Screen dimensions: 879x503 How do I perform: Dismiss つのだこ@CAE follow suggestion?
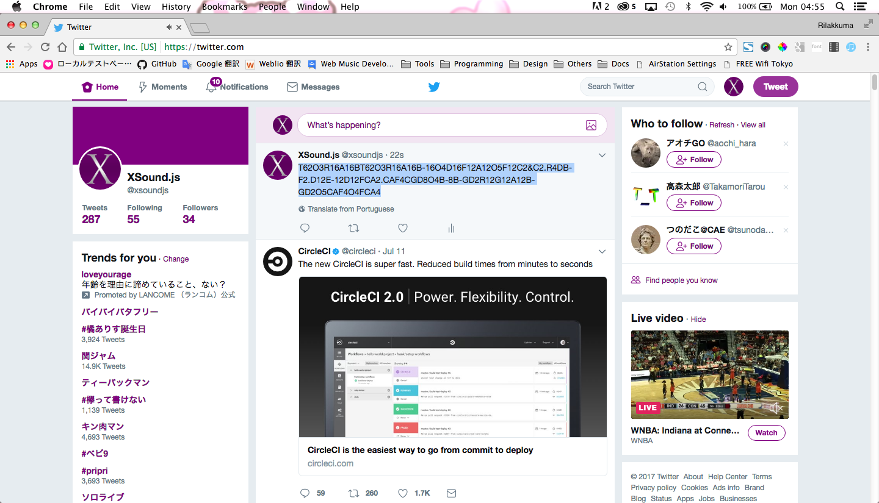click(786, 230)
